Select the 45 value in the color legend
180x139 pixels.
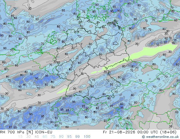click(37, 137)
